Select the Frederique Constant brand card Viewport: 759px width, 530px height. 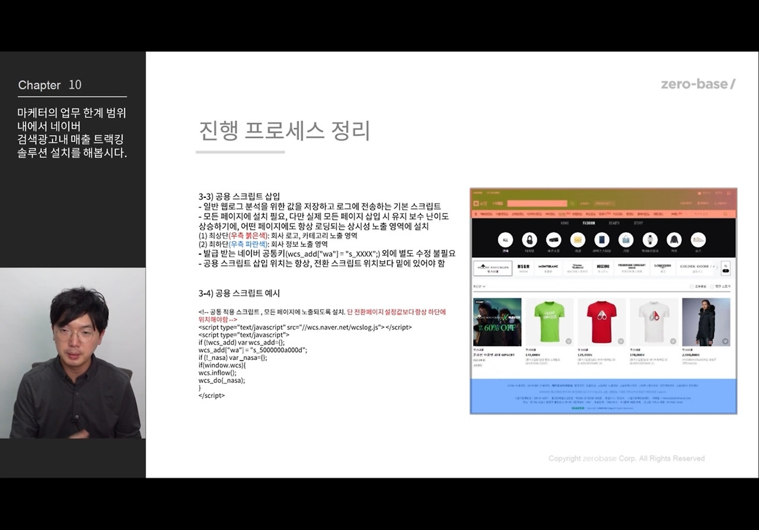(631, 268)
